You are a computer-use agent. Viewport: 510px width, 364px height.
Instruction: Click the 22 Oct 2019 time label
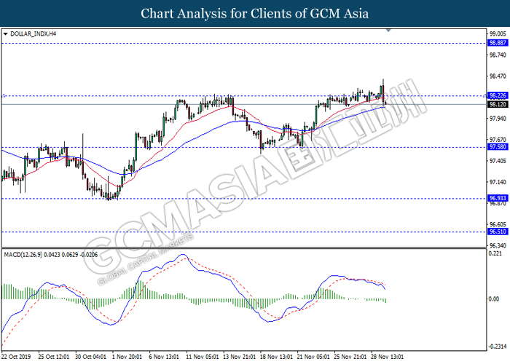click(16, 357)
